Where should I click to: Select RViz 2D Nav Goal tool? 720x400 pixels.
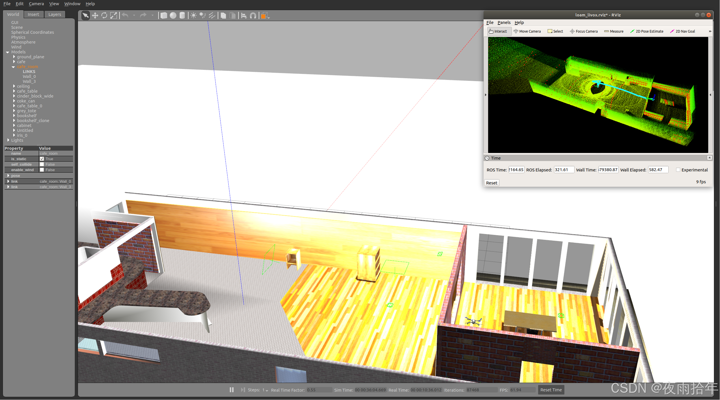click(x=682, y=31)
